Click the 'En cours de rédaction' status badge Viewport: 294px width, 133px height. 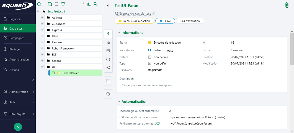[134, 21]
